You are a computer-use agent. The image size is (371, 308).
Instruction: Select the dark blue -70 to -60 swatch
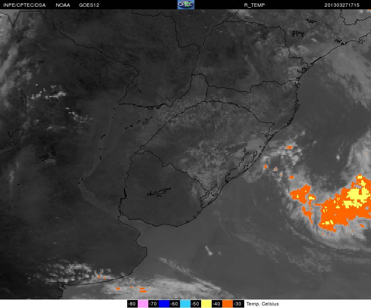(164, 304)
